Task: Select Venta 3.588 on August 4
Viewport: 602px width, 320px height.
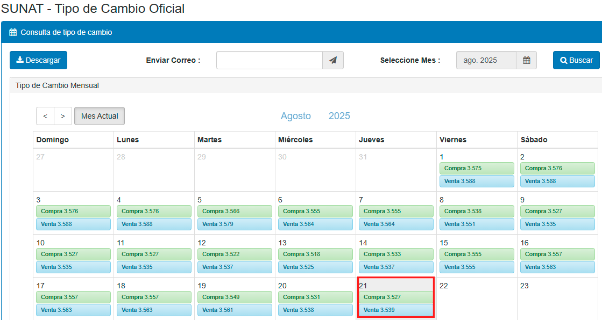Action: (154, 224)
